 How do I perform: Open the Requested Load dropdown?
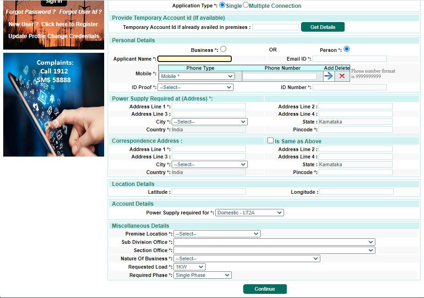(190, 266)
